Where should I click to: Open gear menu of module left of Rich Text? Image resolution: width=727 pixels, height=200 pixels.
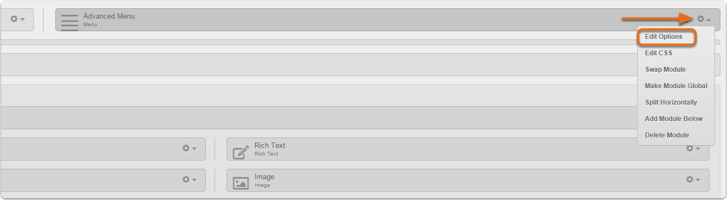(189, 148)
